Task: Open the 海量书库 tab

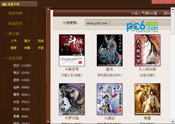Action: coord(19,4)
